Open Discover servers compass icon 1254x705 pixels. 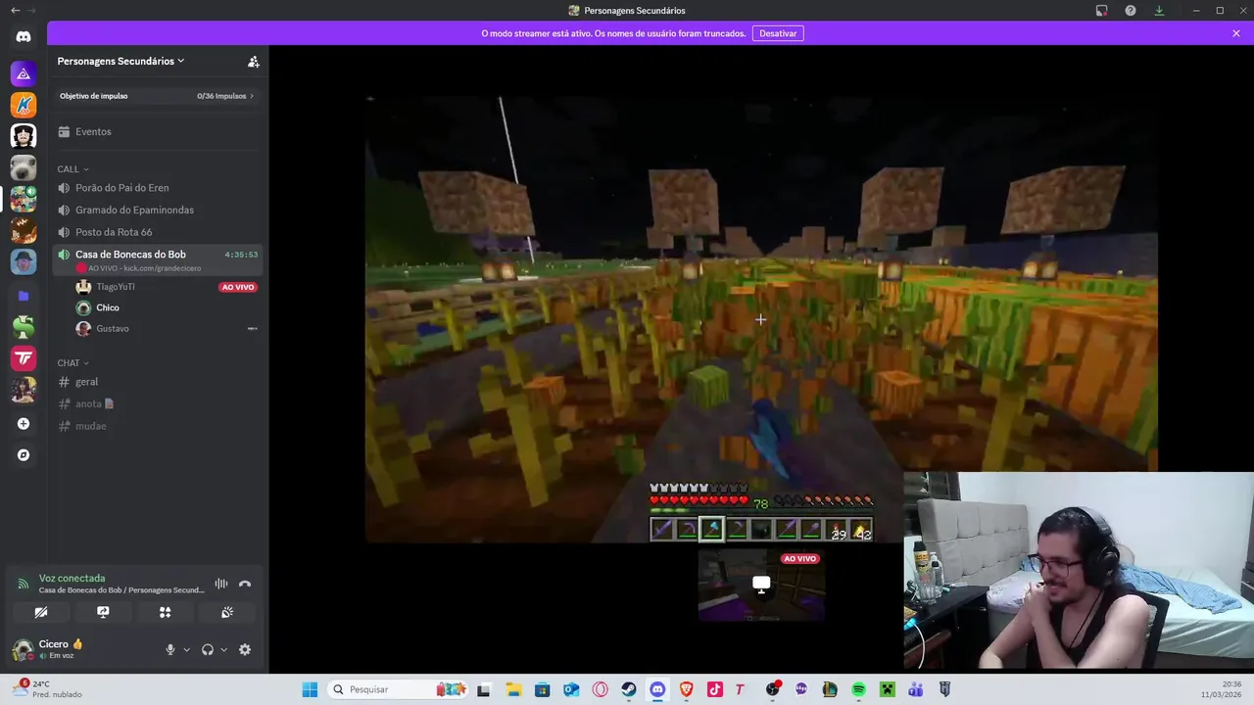[x=24, y=455]
